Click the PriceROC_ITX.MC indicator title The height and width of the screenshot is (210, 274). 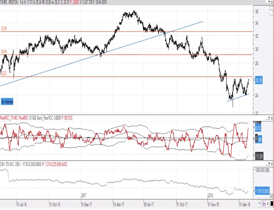9,118
